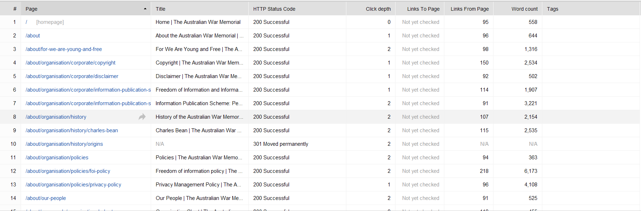Sort by Links To Page column header
The image size is (641, 211).
pyautogui.click(x=420, y=9)
